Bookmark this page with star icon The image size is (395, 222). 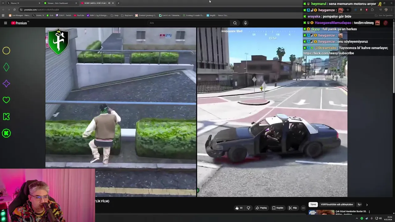pos(348,10)
